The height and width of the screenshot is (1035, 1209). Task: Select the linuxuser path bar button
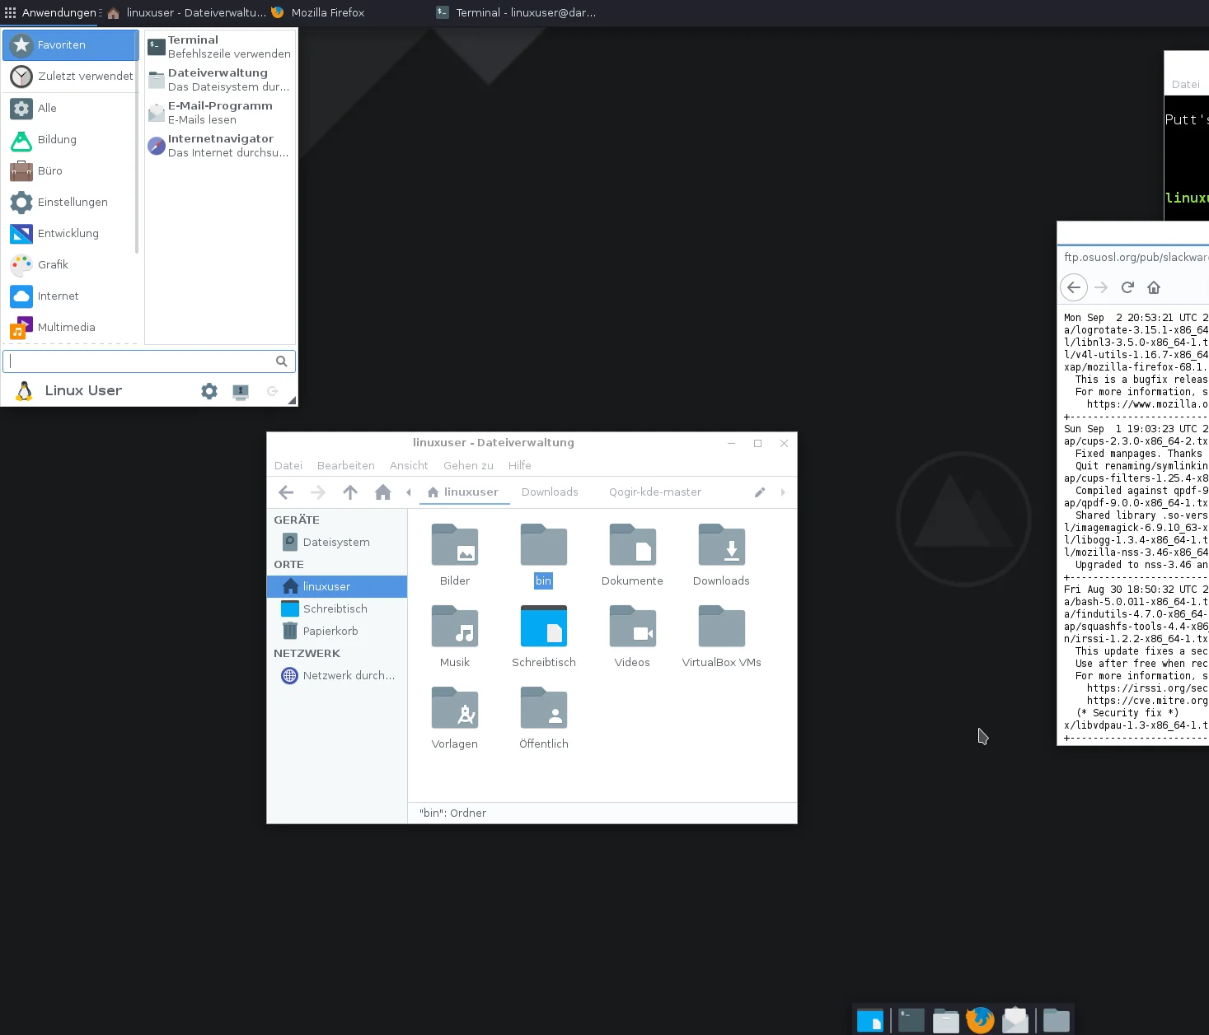coord(464,492)
